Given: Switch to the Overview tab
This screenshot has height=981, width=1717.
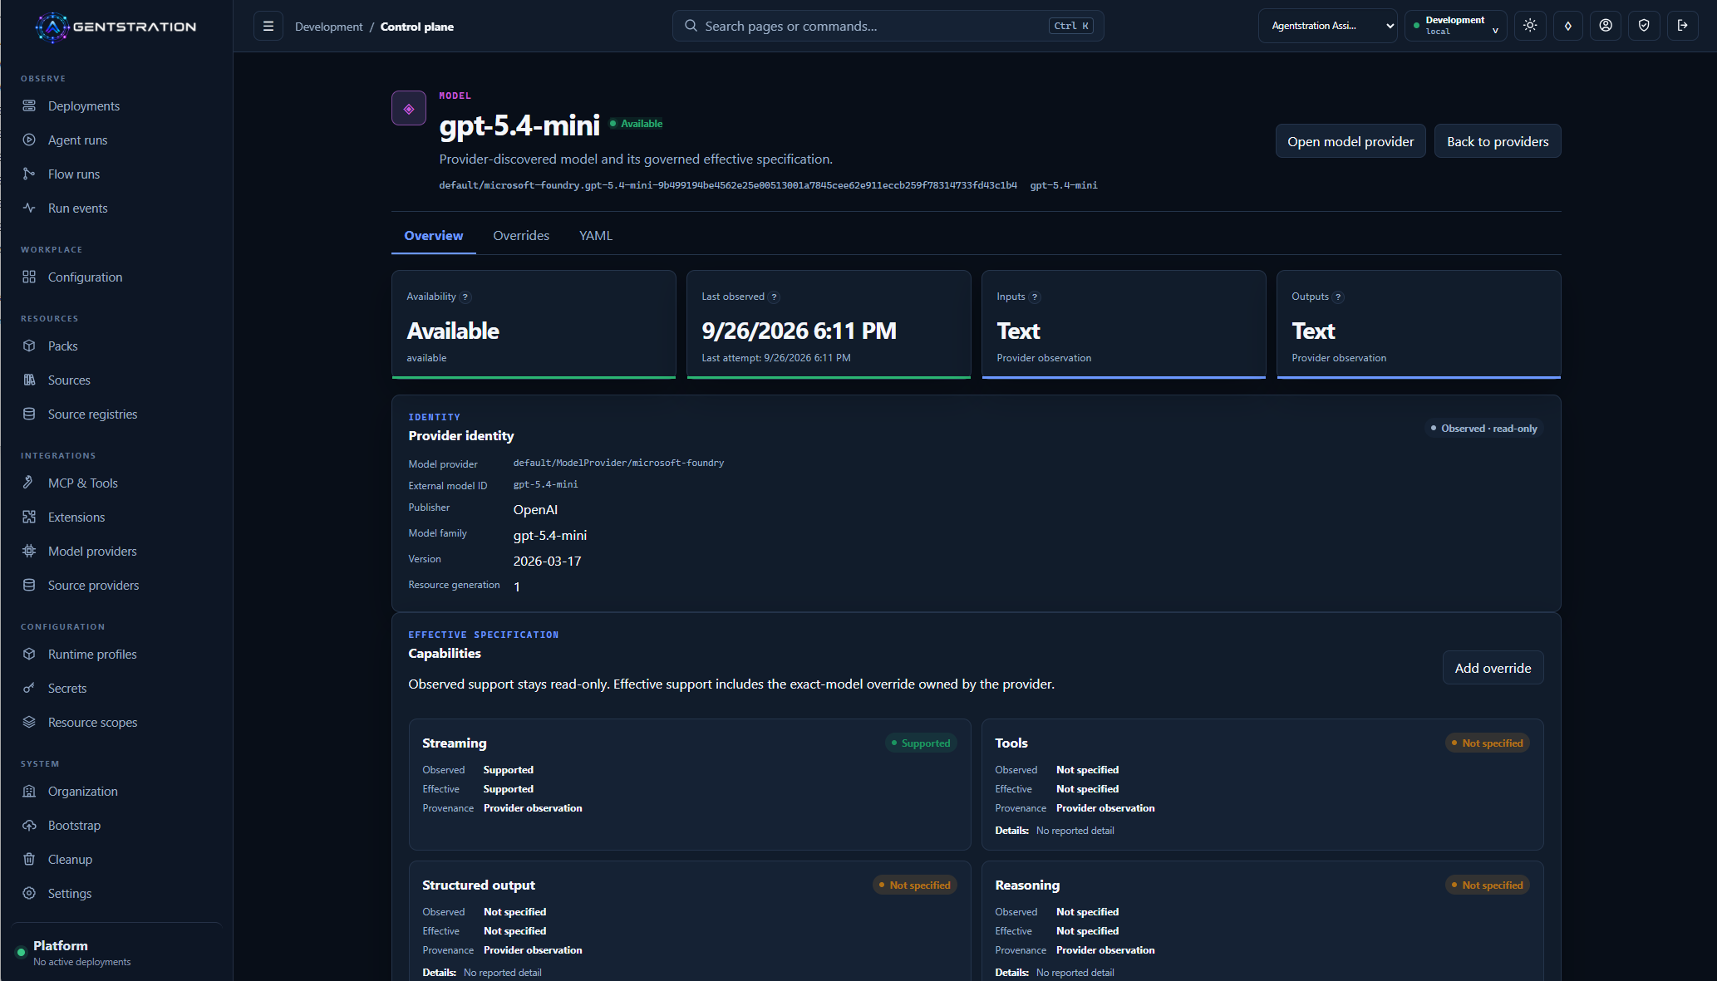Looking at the screenshot, I should (434, 236).
